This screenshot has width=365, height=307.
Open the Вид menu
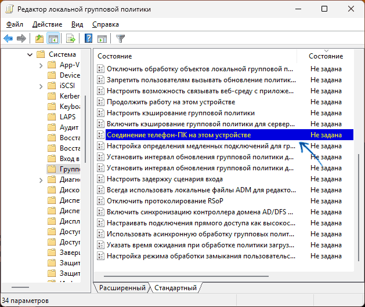77,24
